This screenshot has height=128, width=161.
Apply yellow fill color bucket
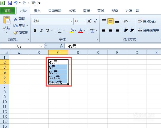point(71,31)
